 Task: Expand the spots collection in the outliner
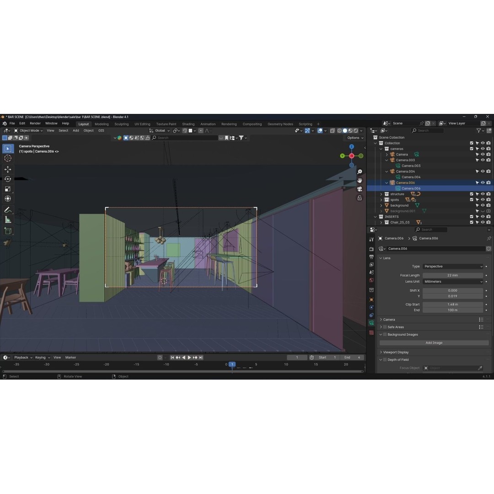coord(381,200)
